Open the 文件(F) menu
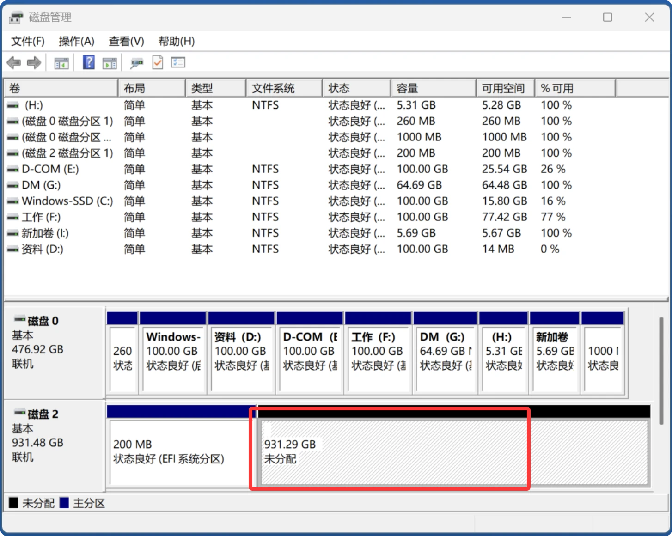This screenshot has width=672, height=536. pos(28,42)
